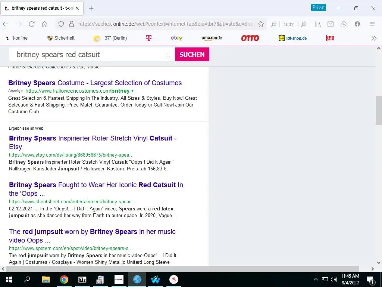Screen dimensions: 382x287
Task: Open the halloweencostumes.com/britney URL
Action: pos(78,91)
